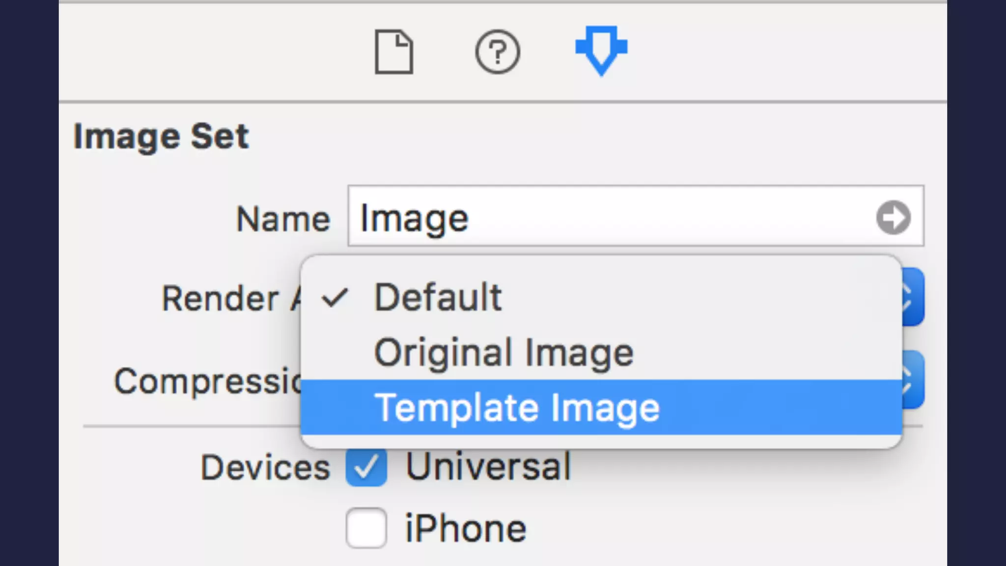Click the Name field label
Image resolution: width=1006 pixels, height=566 pixels.
283,219
